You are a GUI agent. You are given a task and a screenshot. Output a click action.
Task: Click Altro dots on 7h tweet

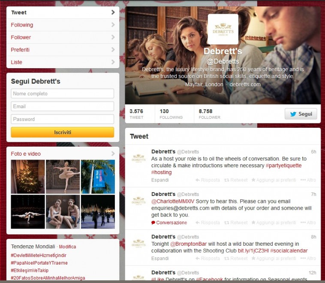coord(308,223)
